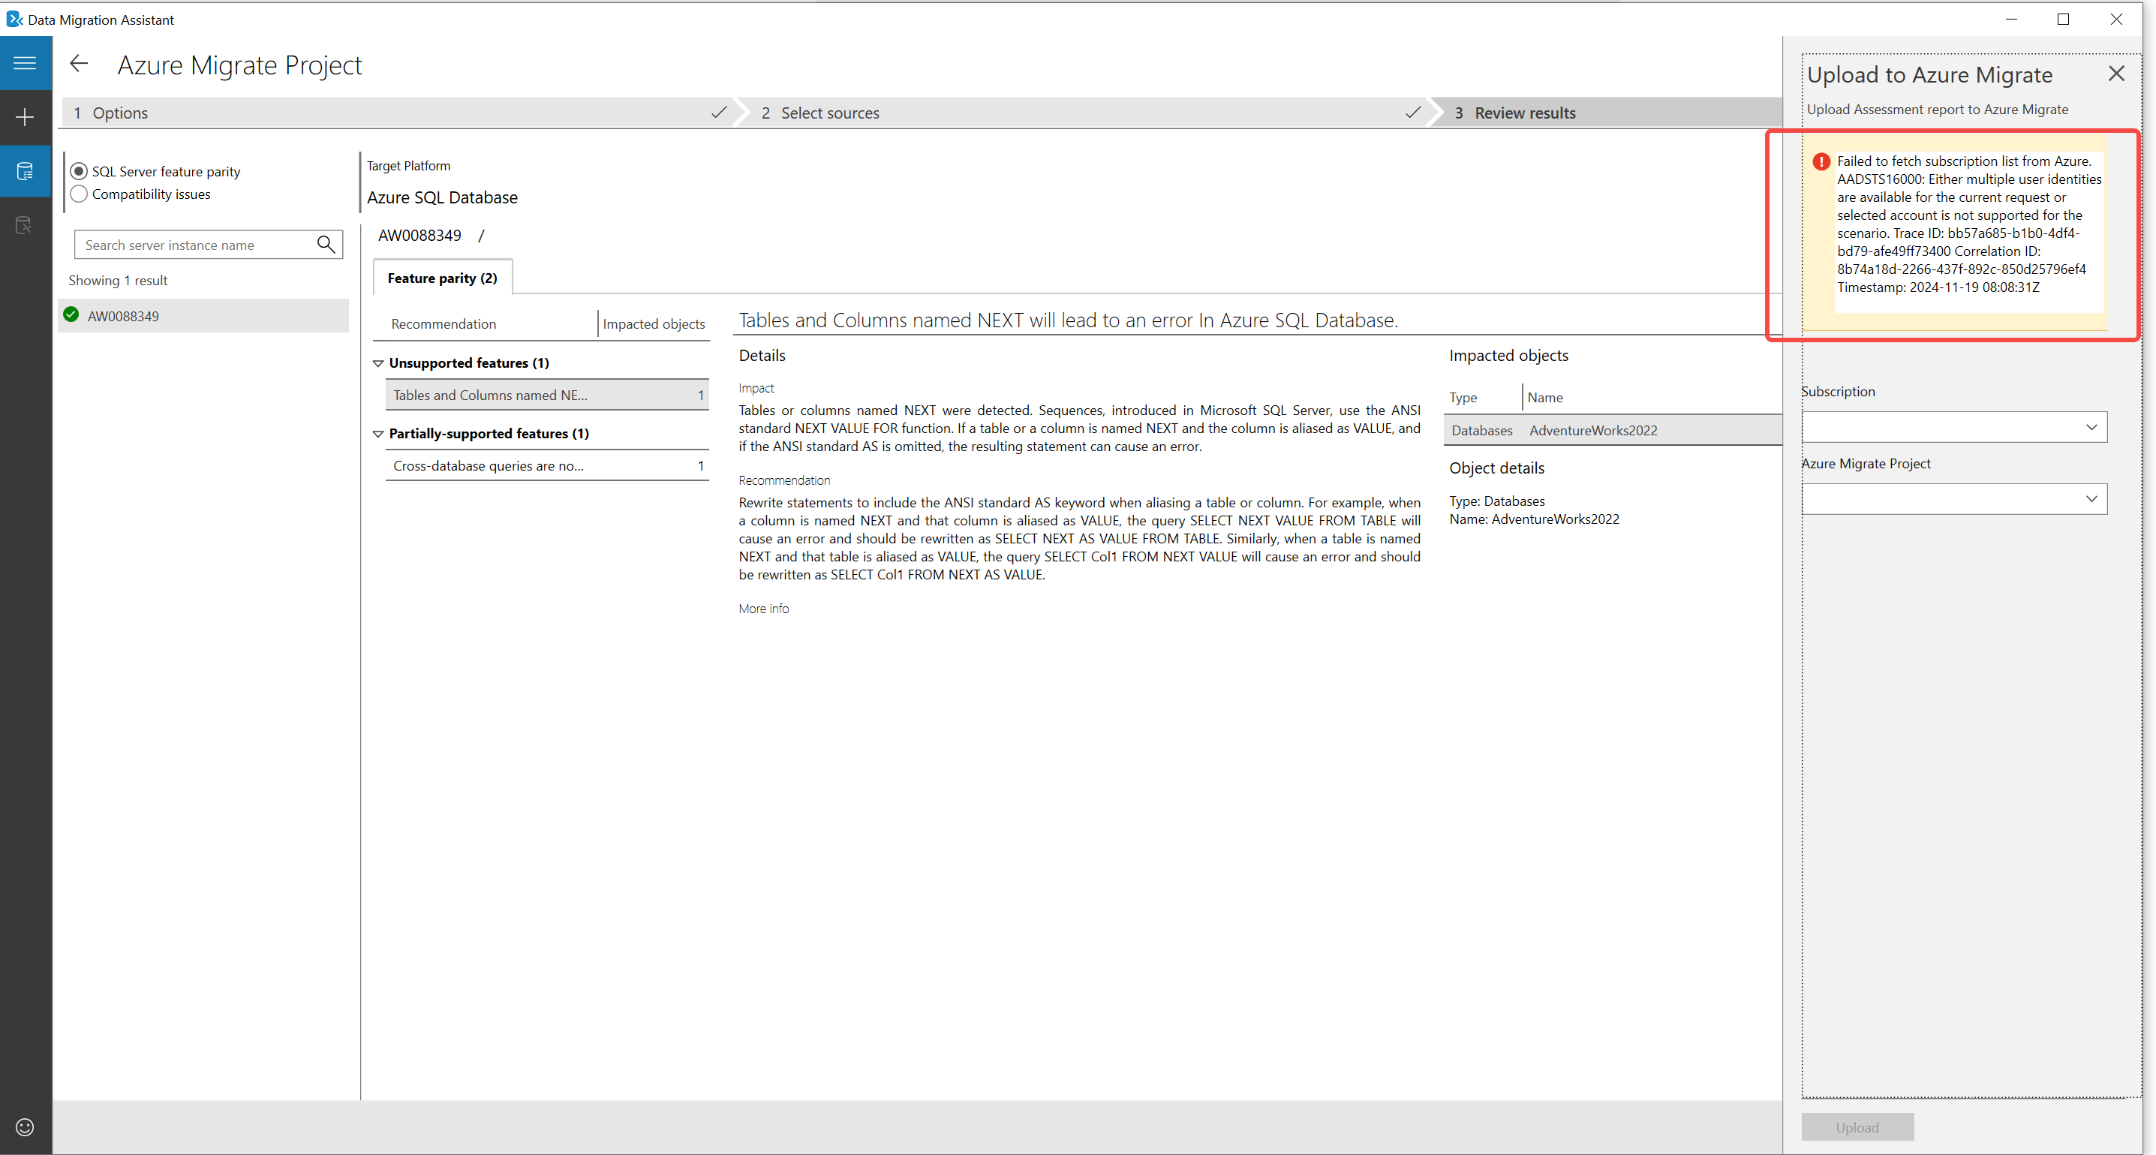The image size is (2156, 1155).
Task: Select Cross-database queries are no... item
Action: pyautogui.click(x=546, y=465)
